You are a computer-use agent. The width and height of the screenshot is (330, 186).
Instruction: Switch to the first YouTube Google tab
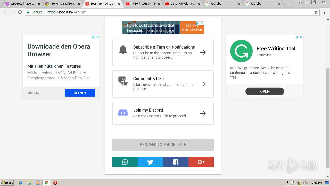[x=222, y=4]
